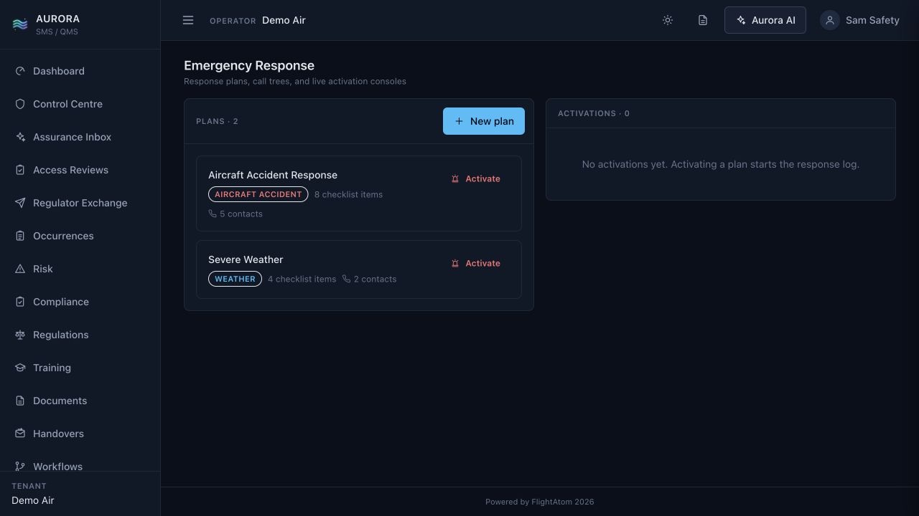The height and width of the screenshot is (516, 919).
Task: Toggle the hamburger sidebar menu icon
Action: tap(188, 20)
